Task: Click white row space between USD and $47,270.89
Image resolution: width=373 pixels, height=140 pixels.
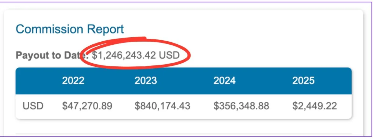Action: (x=52, y=106)
